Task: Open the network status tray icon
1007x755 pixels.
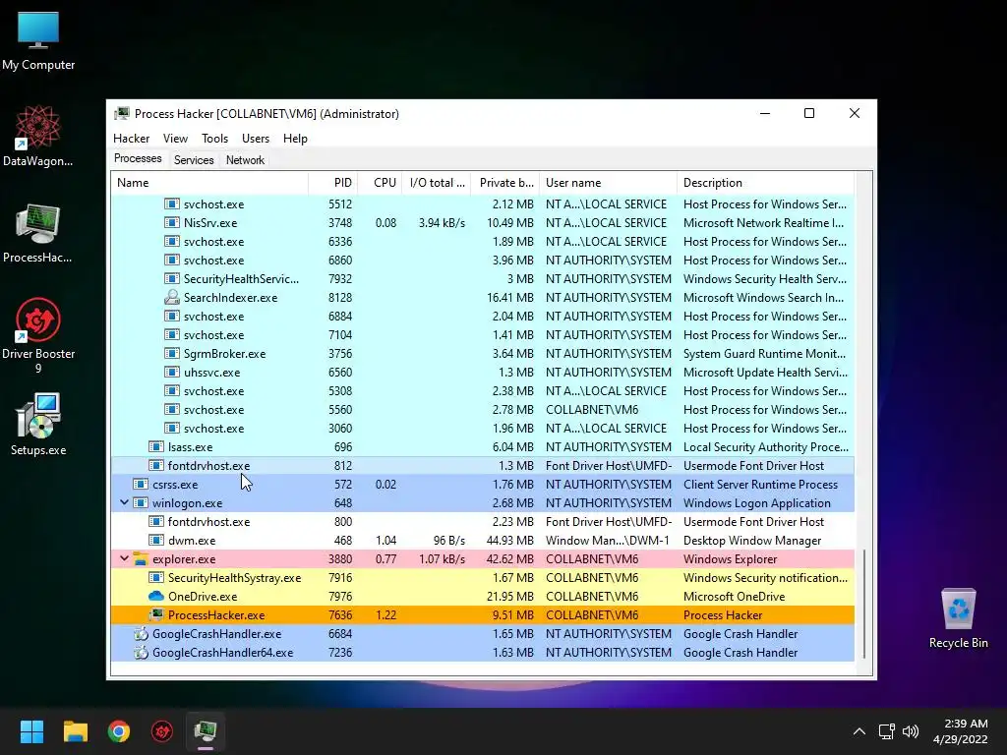Action: (887, 731)
